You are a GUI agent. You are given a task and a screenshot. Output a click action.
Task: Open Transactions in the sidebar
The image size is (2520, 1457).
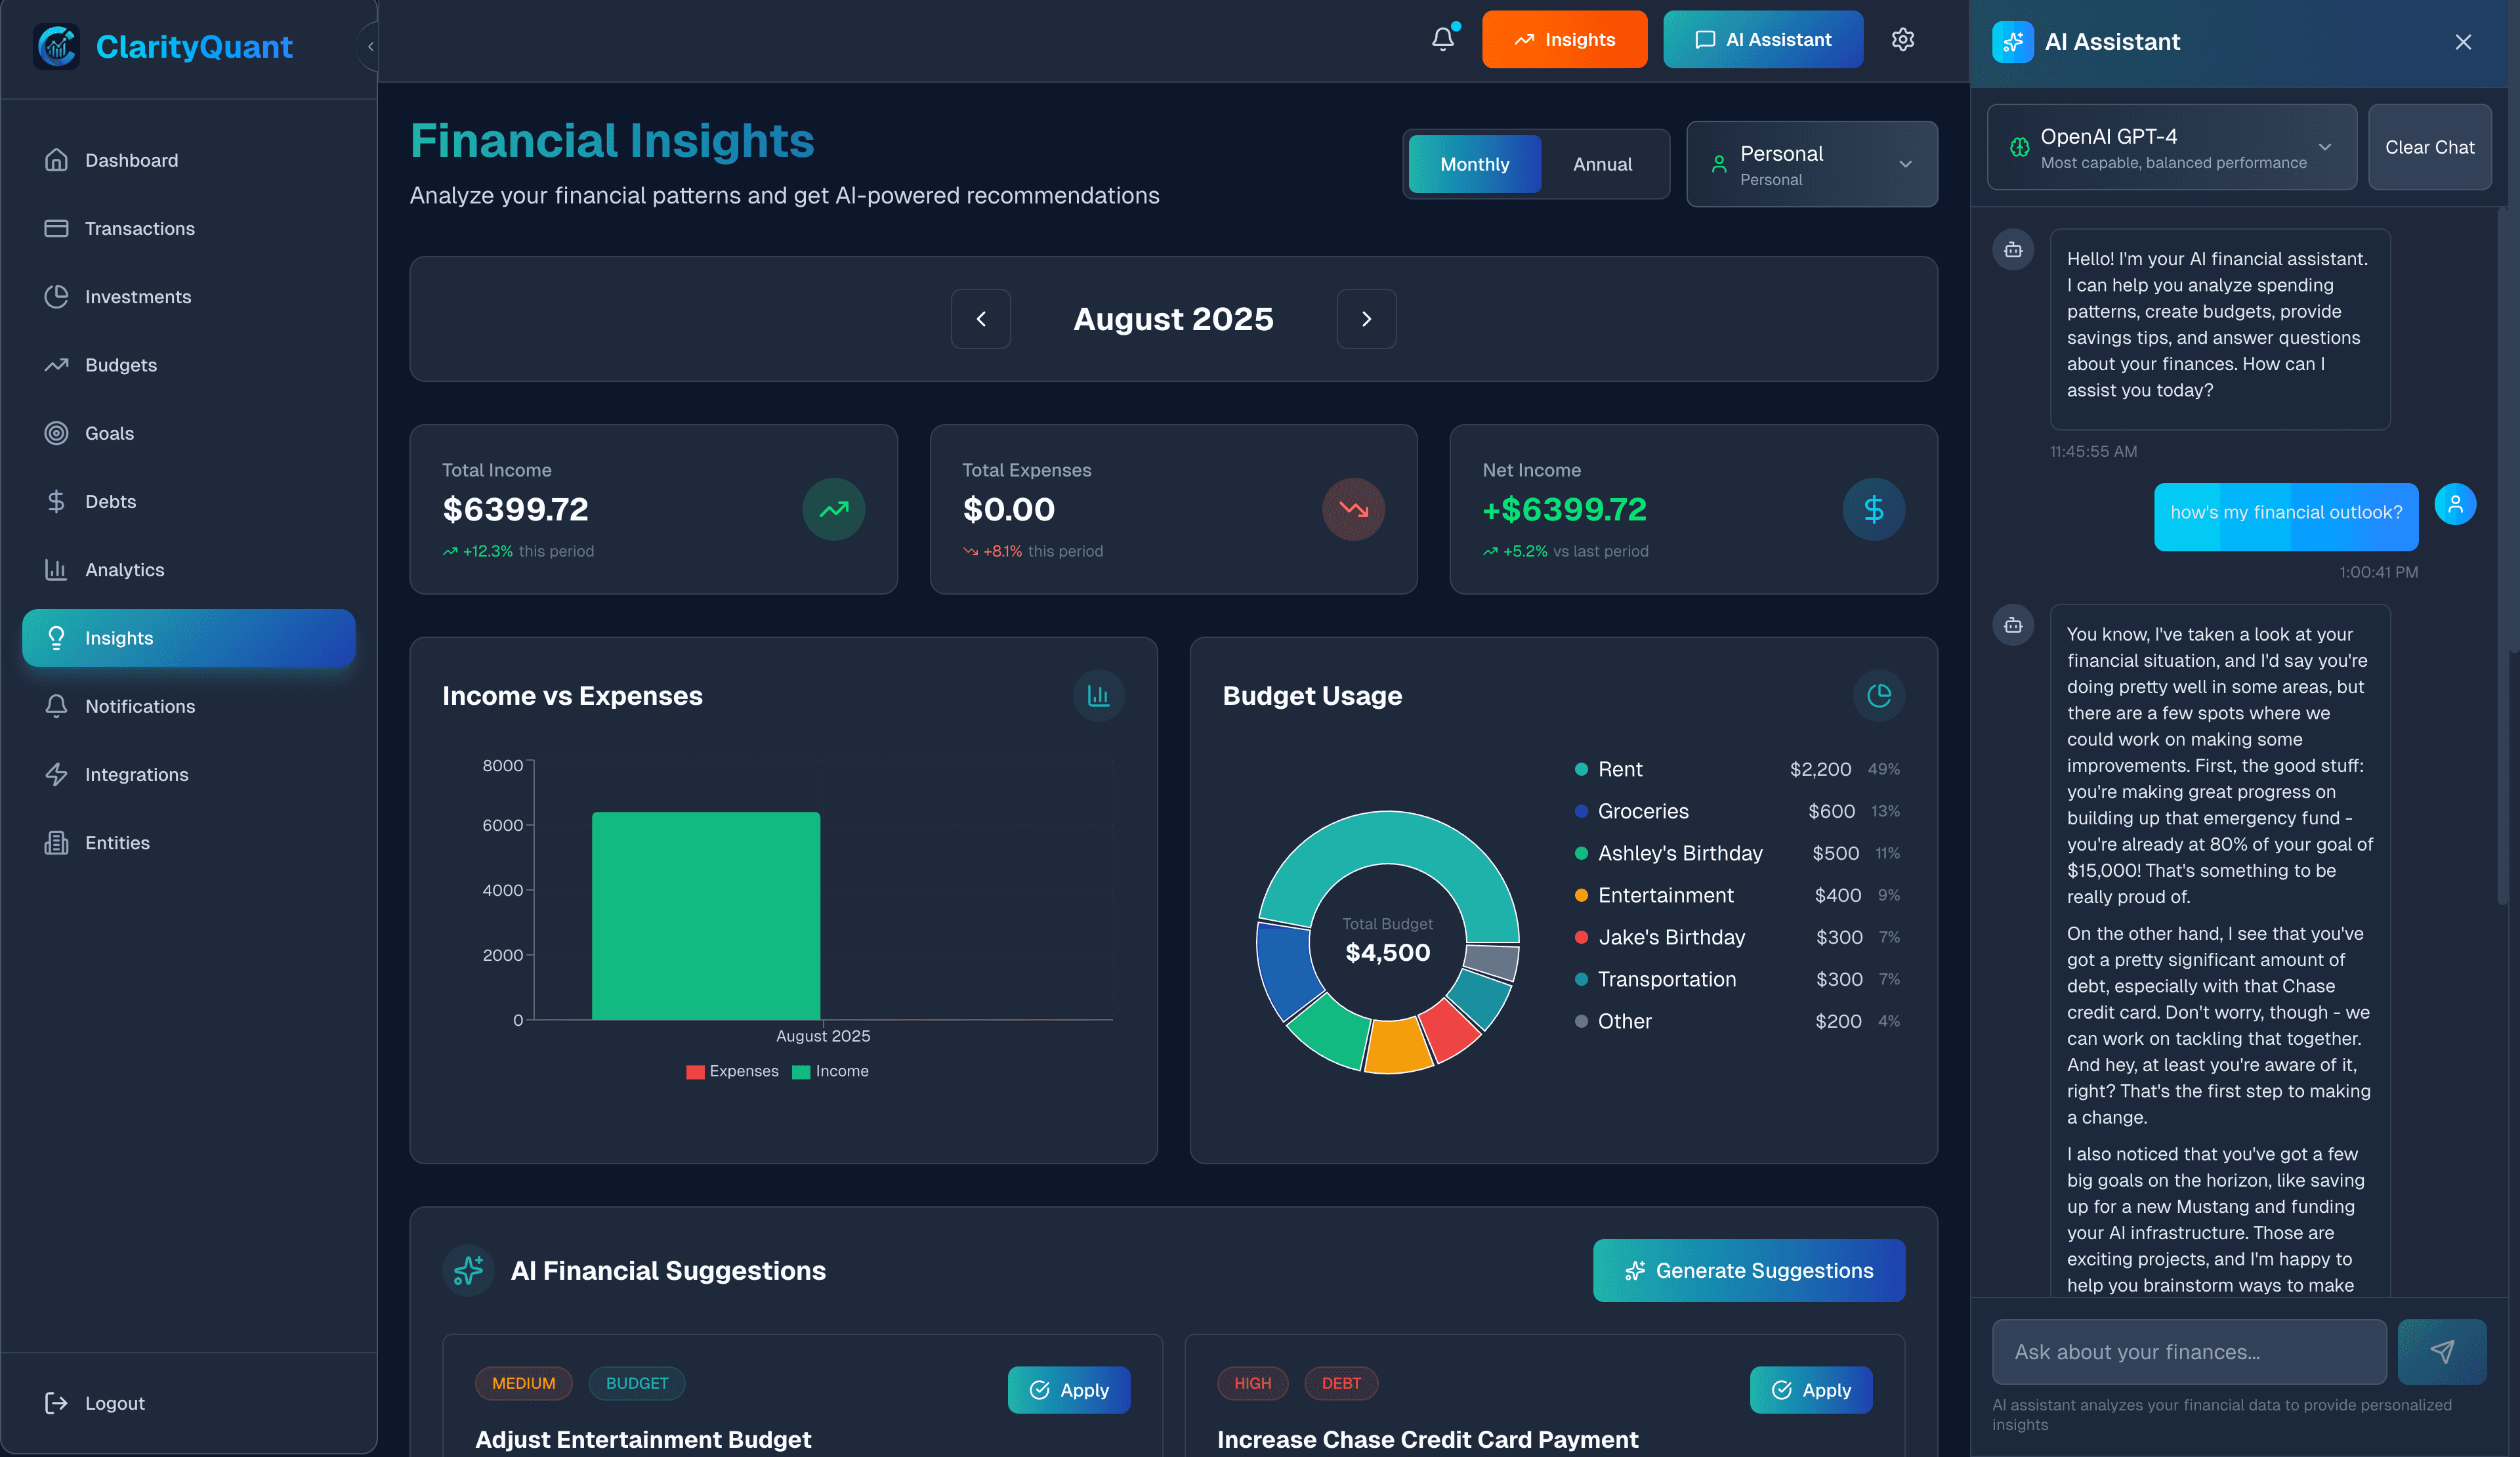coord(139,229)
